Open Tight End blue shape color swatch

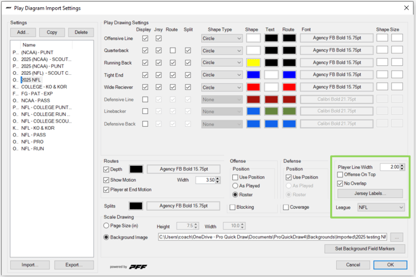253,75
